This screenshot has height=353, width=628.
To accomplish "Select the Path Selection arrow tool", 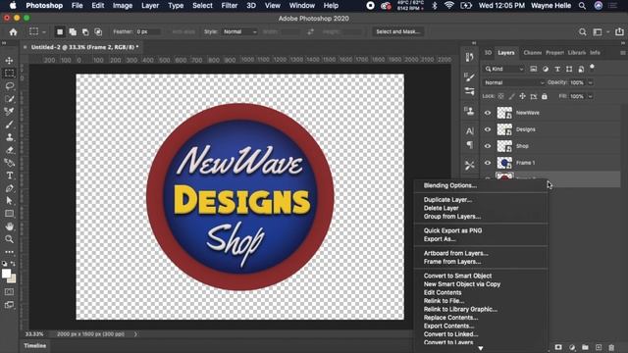I will [x=9, y=201].
